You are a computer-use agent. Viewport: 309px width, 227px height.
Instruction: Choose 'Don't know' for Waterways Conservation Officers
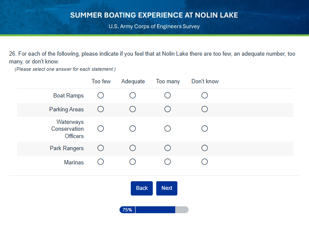click(205, 129)
